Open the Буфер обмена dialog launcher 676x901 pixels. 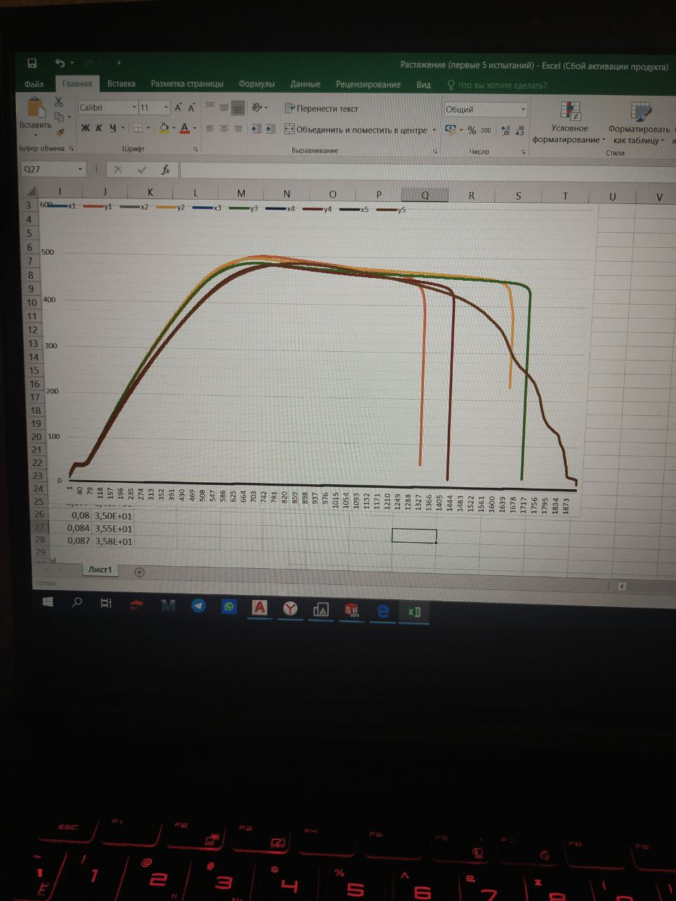point(71,149)
